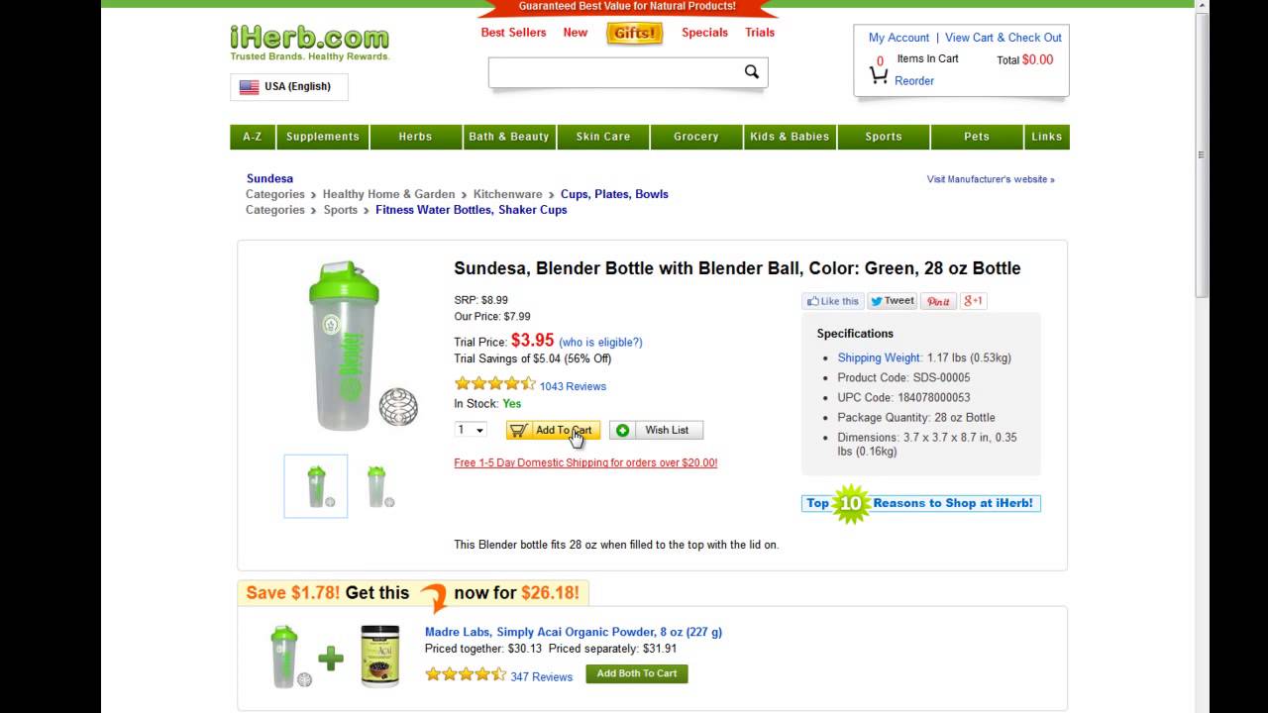Pin product with the Pinterest button
This screenshot has width=1268, height=713.
[937, 301]
